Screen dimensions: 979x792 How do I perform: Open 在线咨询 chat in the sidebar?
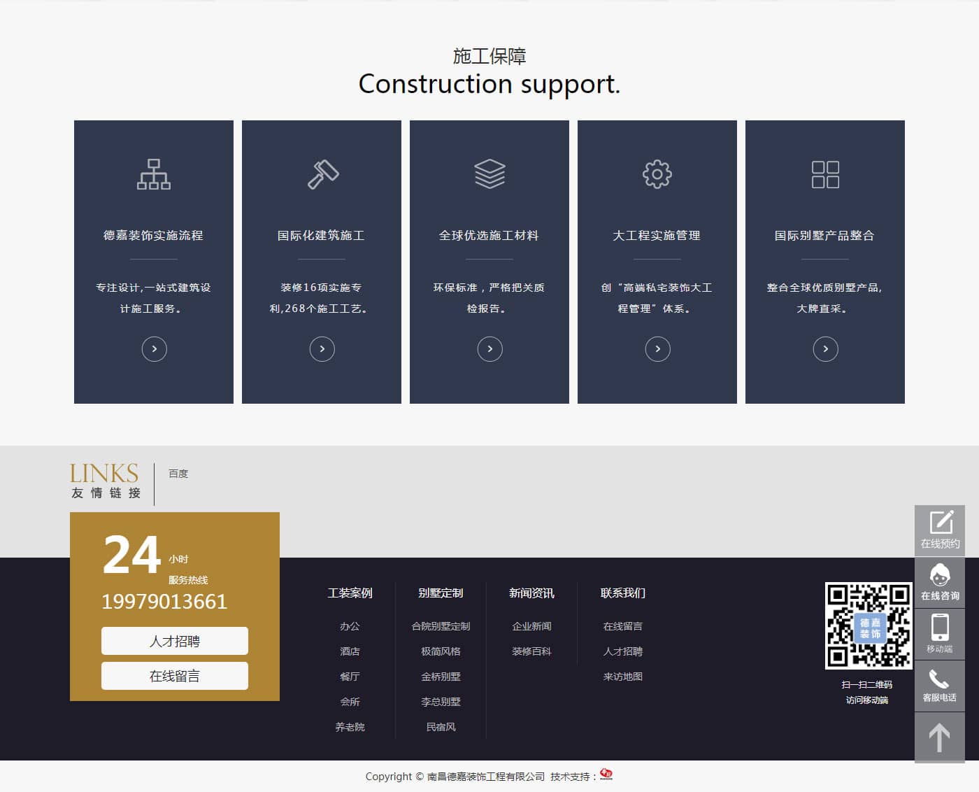pos(940,582)
